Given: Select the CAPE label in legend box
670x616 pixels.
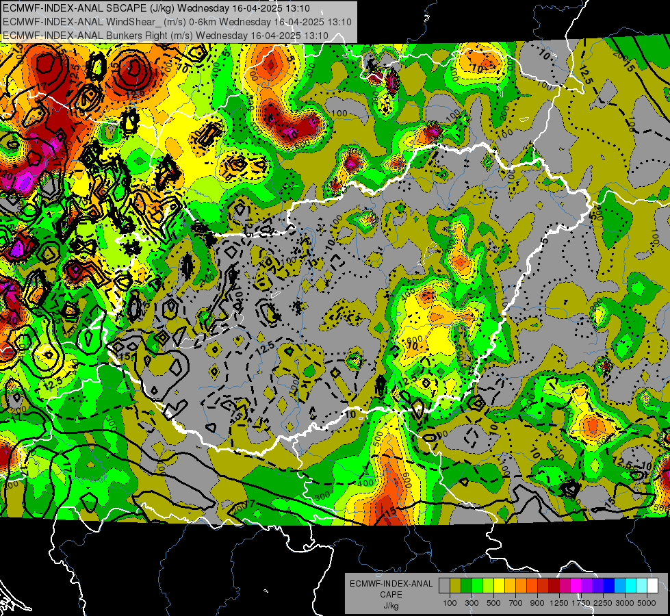Looking at the screenshot, I should click(x=391, y=594).
